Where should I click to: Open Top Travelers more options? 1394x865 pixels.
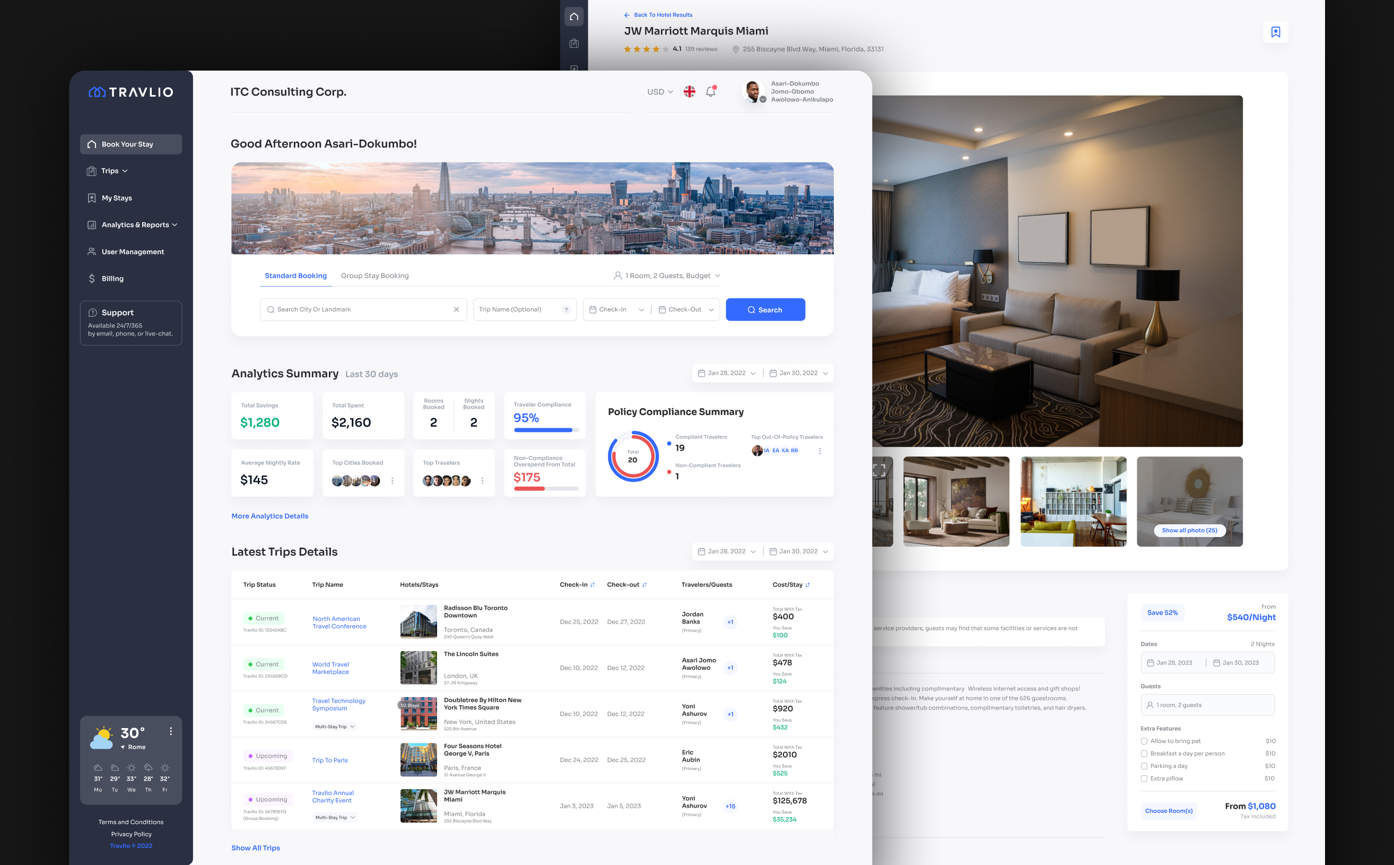click(x=483, y=481)
